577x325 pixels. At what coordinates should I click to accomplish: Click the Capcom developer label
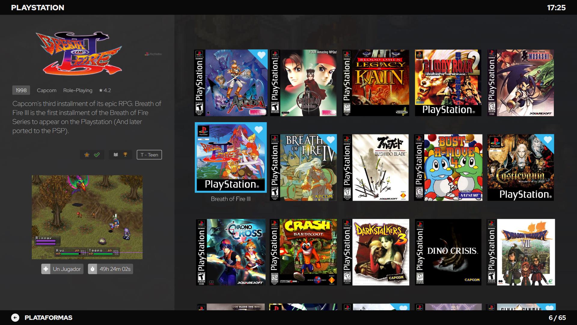tap(47, 90)
